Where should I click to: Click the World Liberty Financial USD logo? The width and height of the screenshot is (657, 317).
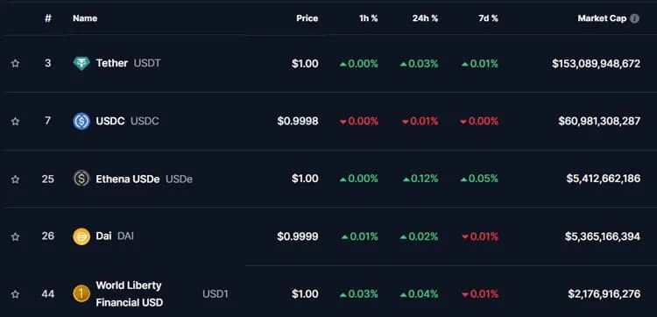coord(81,293)
